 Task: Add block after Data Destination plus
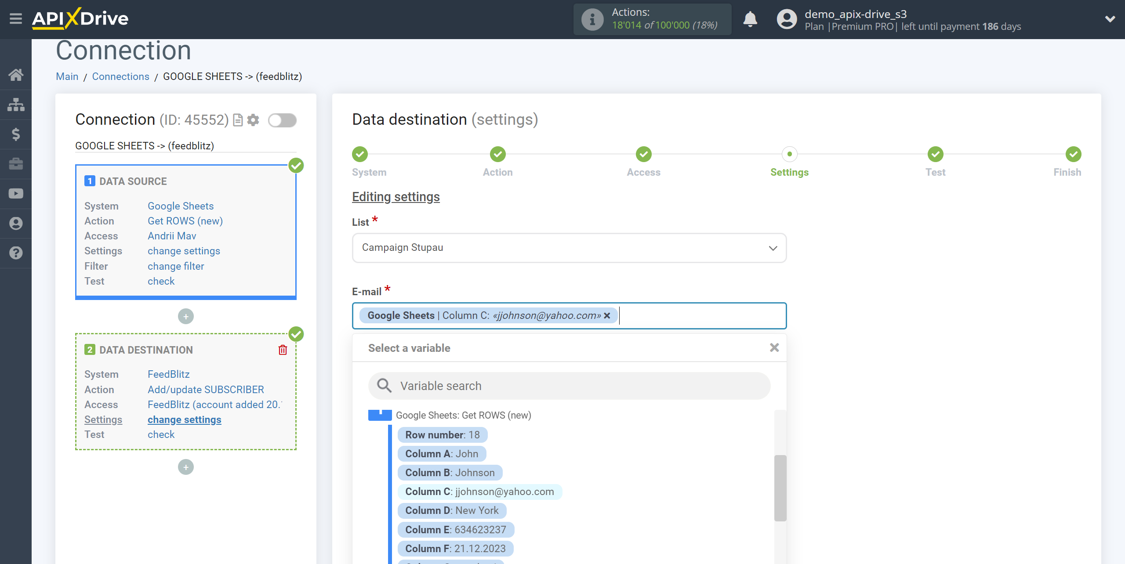point(186,467)
